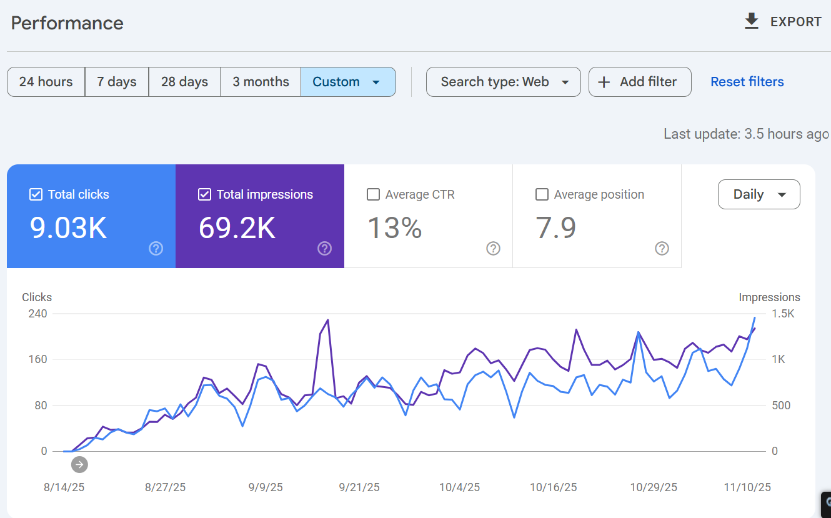Switch to the 7 days range

(x=117, y=82)
